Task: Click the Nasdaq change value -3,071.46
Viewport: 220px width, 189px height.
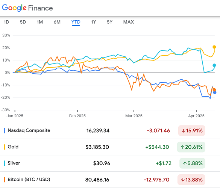Action: pyautogui.click(x=158, y=131)
